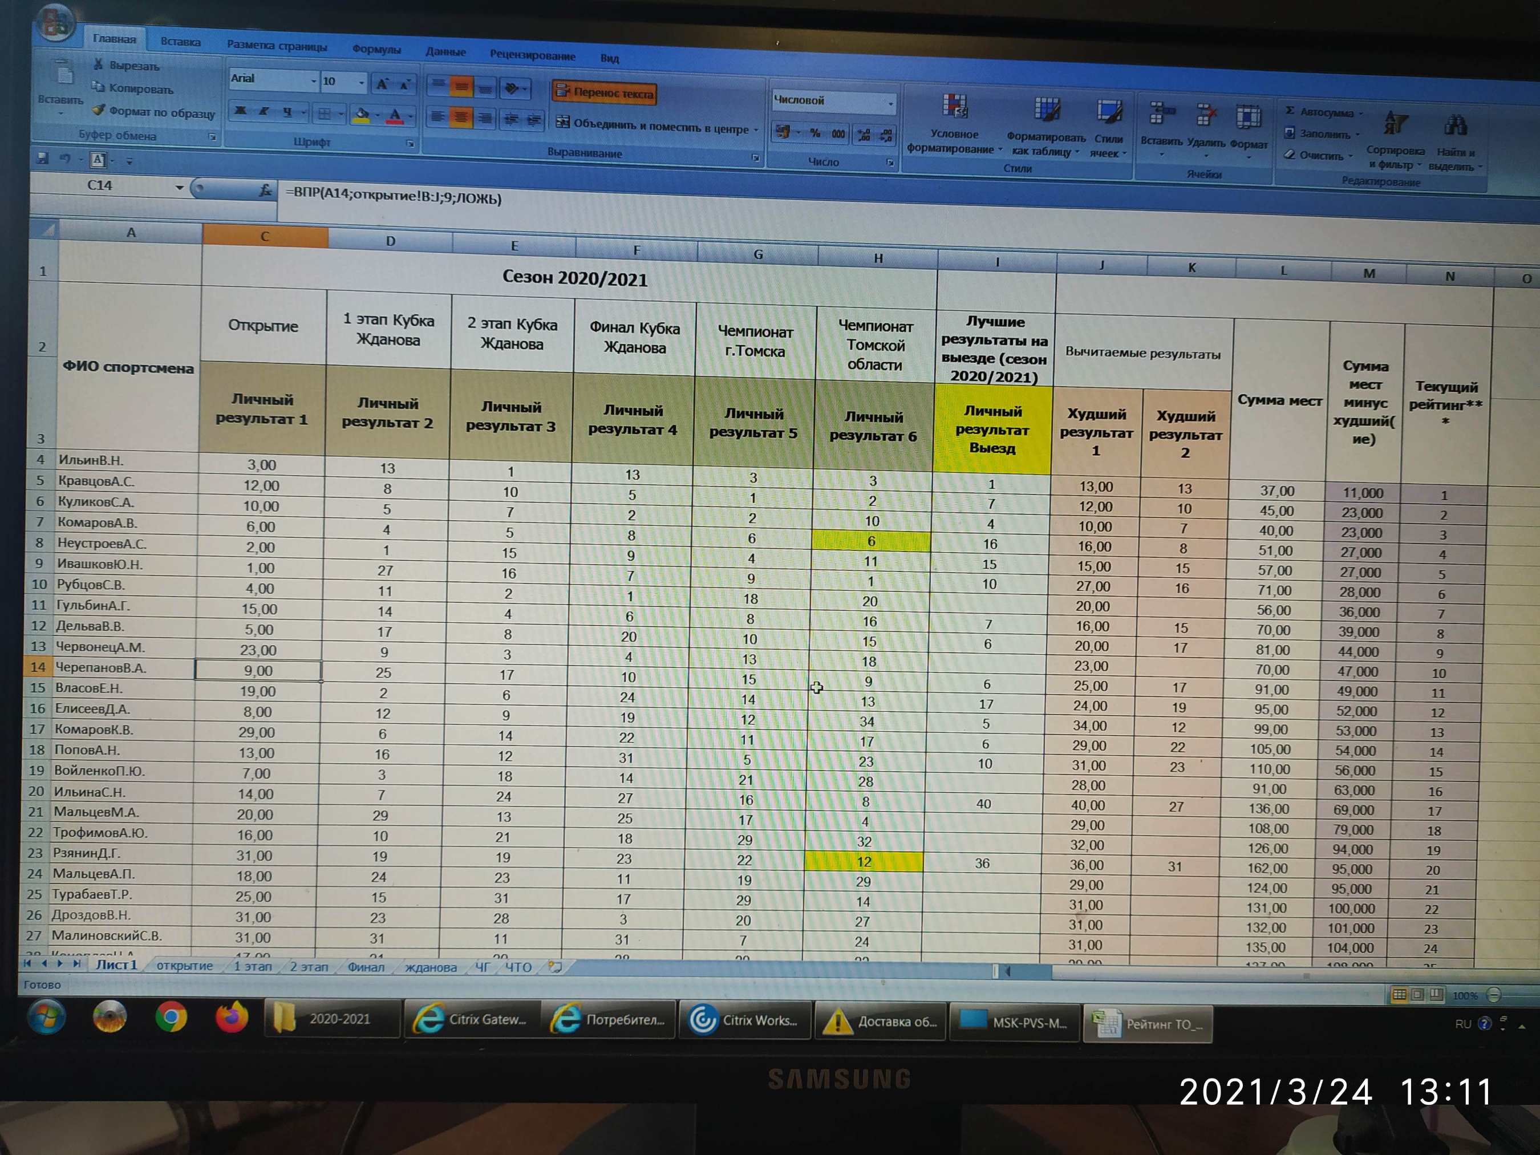Click the Вырезать cut icon

[100, 65]
